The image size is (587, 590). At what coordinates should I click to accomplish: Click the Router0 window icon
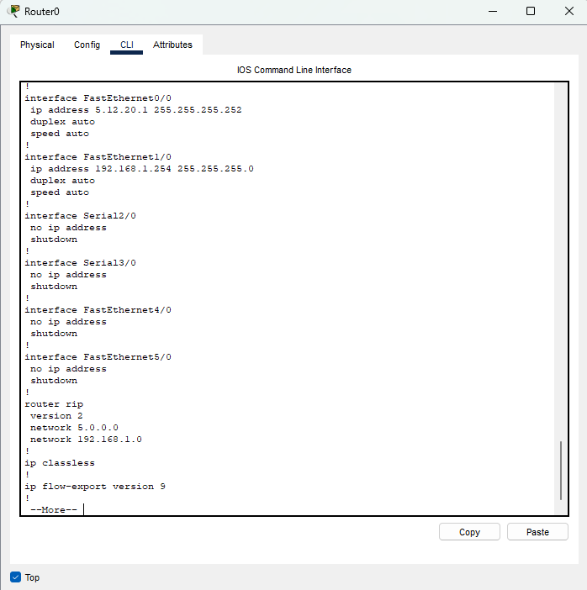tap(13, 11)
